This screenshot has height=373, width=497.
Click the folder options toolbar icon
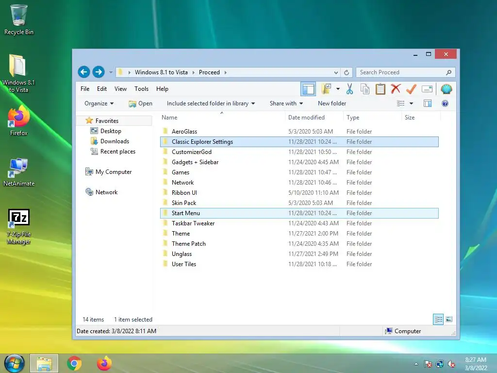point(326,89)
